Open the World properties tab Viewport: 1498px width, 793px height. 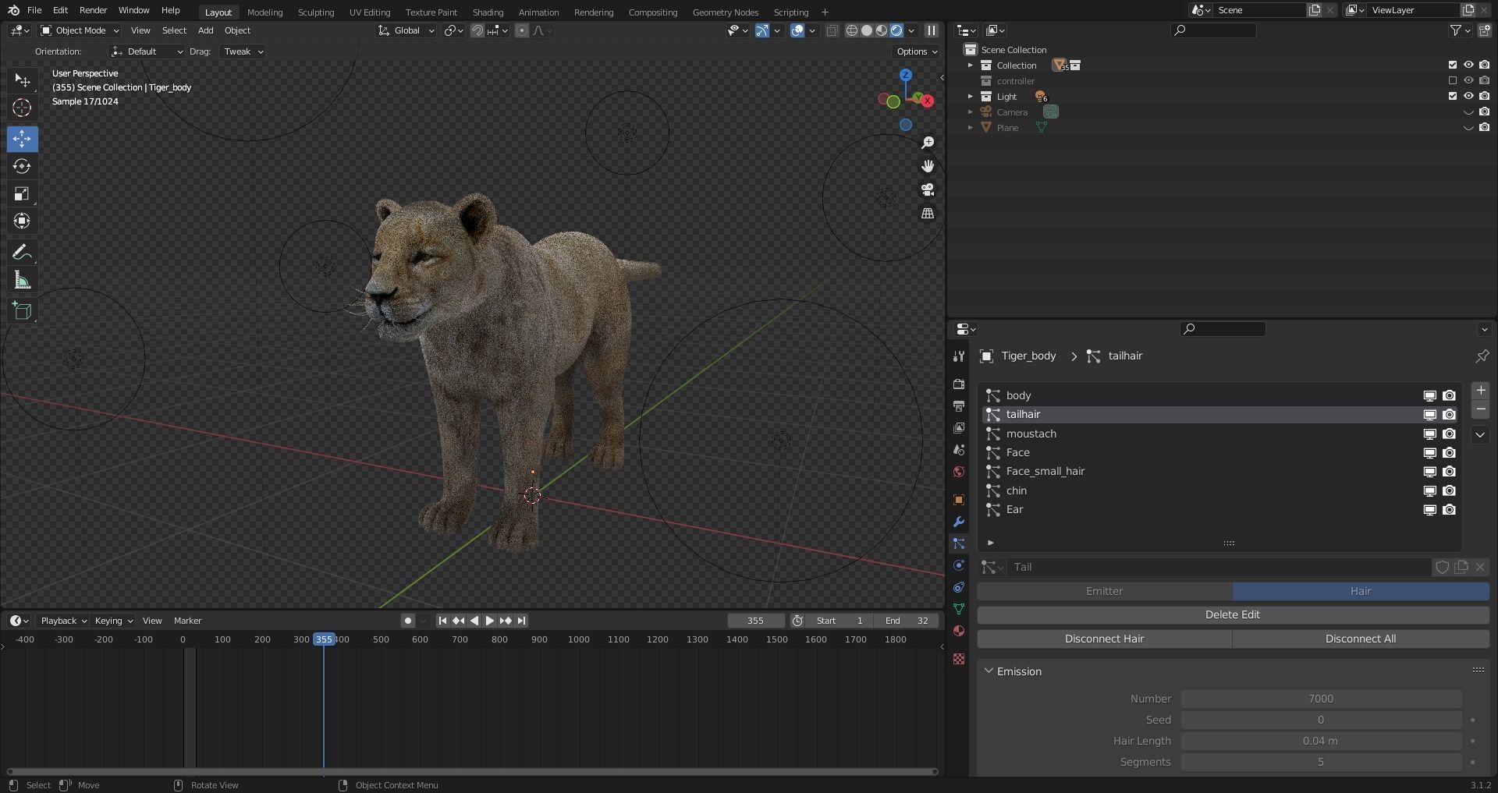(959, 472)
